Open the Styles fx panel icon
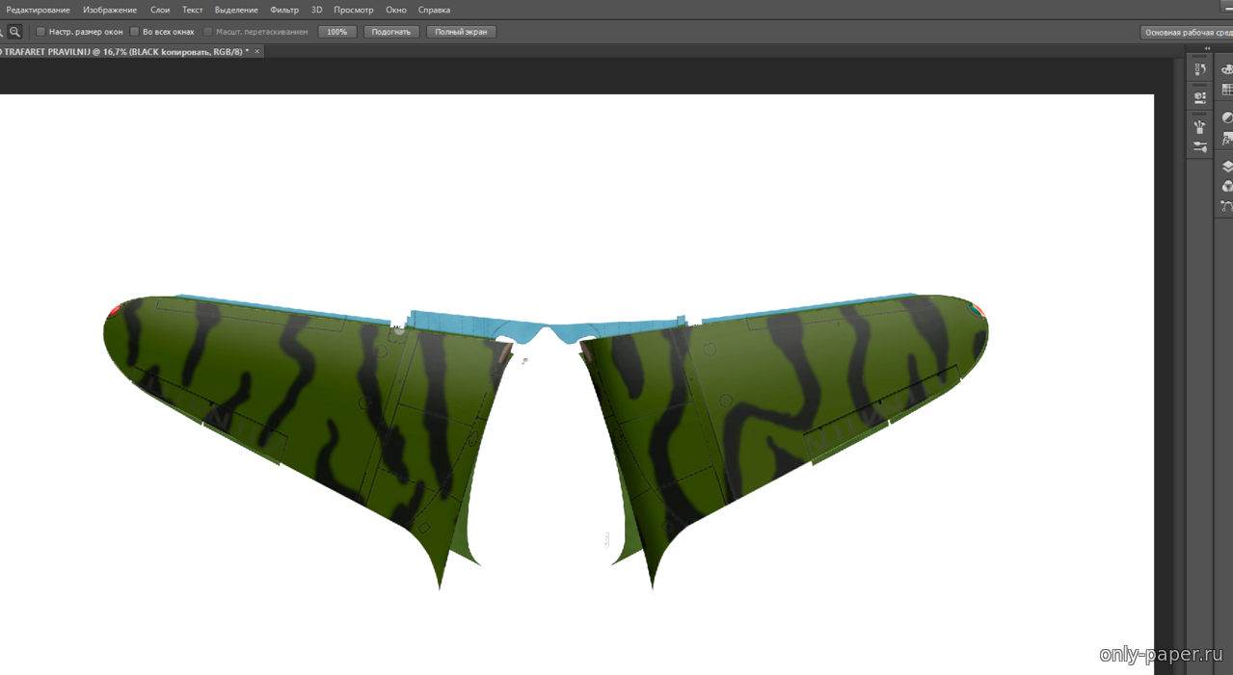The width and height of the screenshot is (1233, 675). 1227,140
